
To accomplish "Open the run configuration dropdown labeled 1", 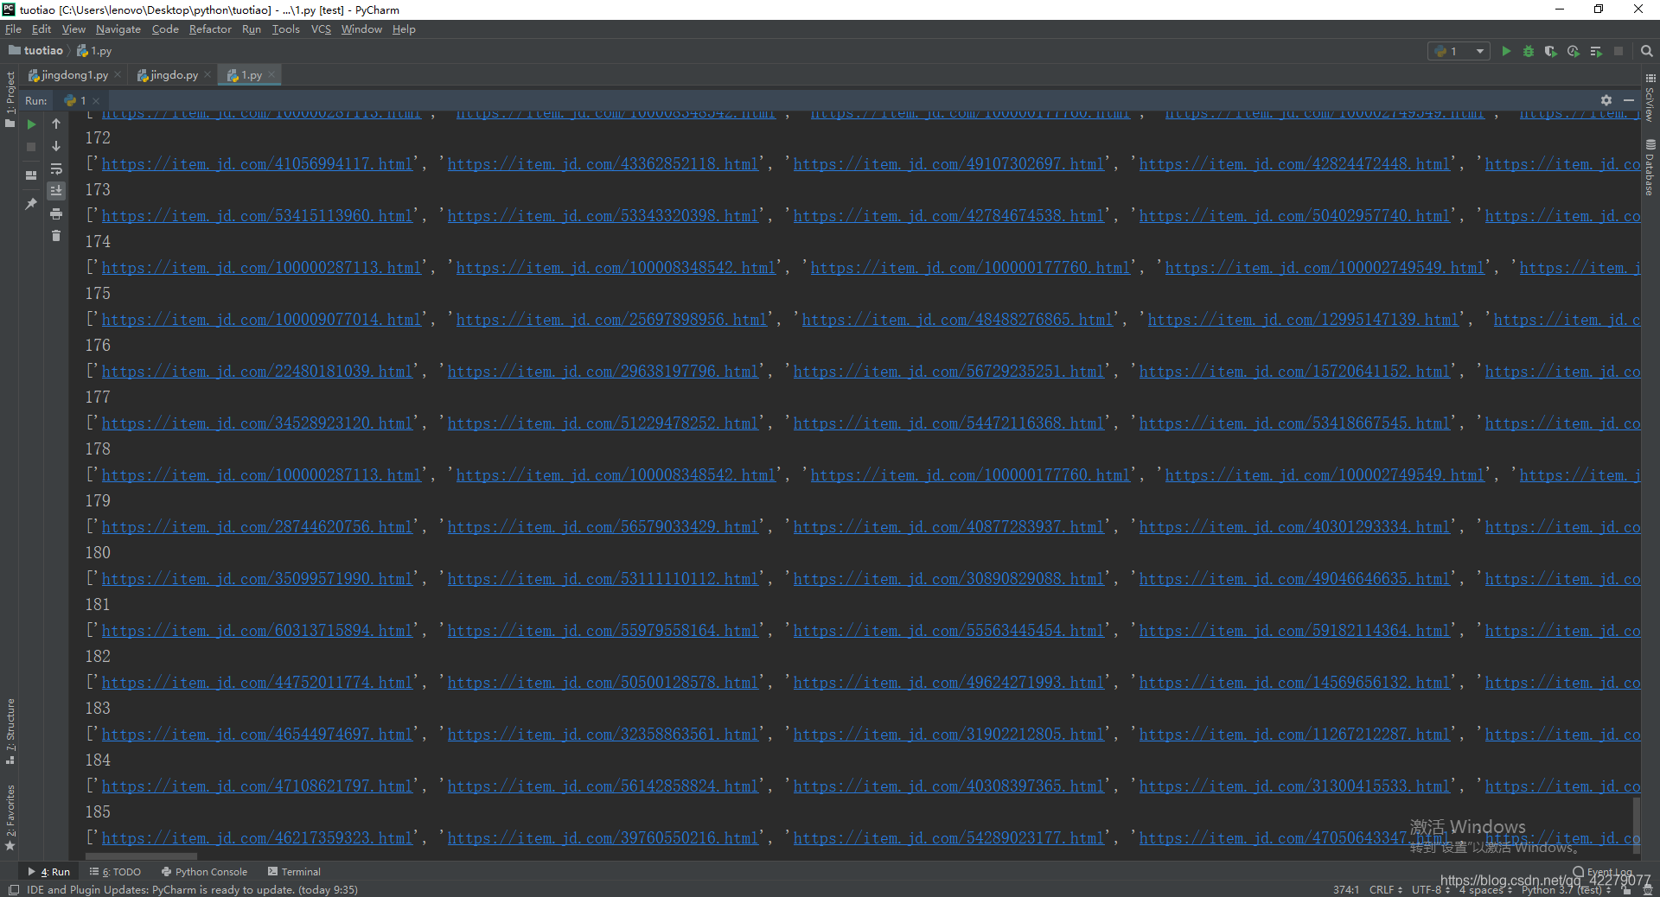I will click(1458, 51).
